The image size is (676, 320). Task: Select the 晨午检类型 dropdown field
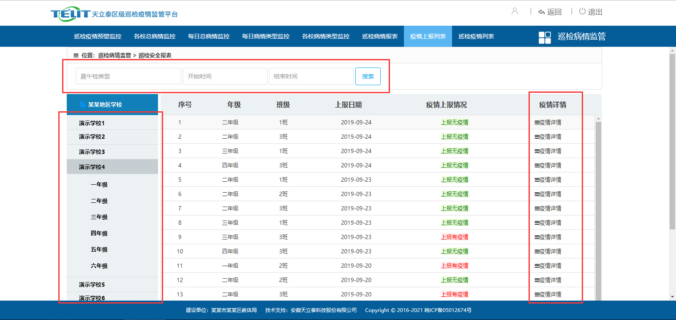point(128,76)
